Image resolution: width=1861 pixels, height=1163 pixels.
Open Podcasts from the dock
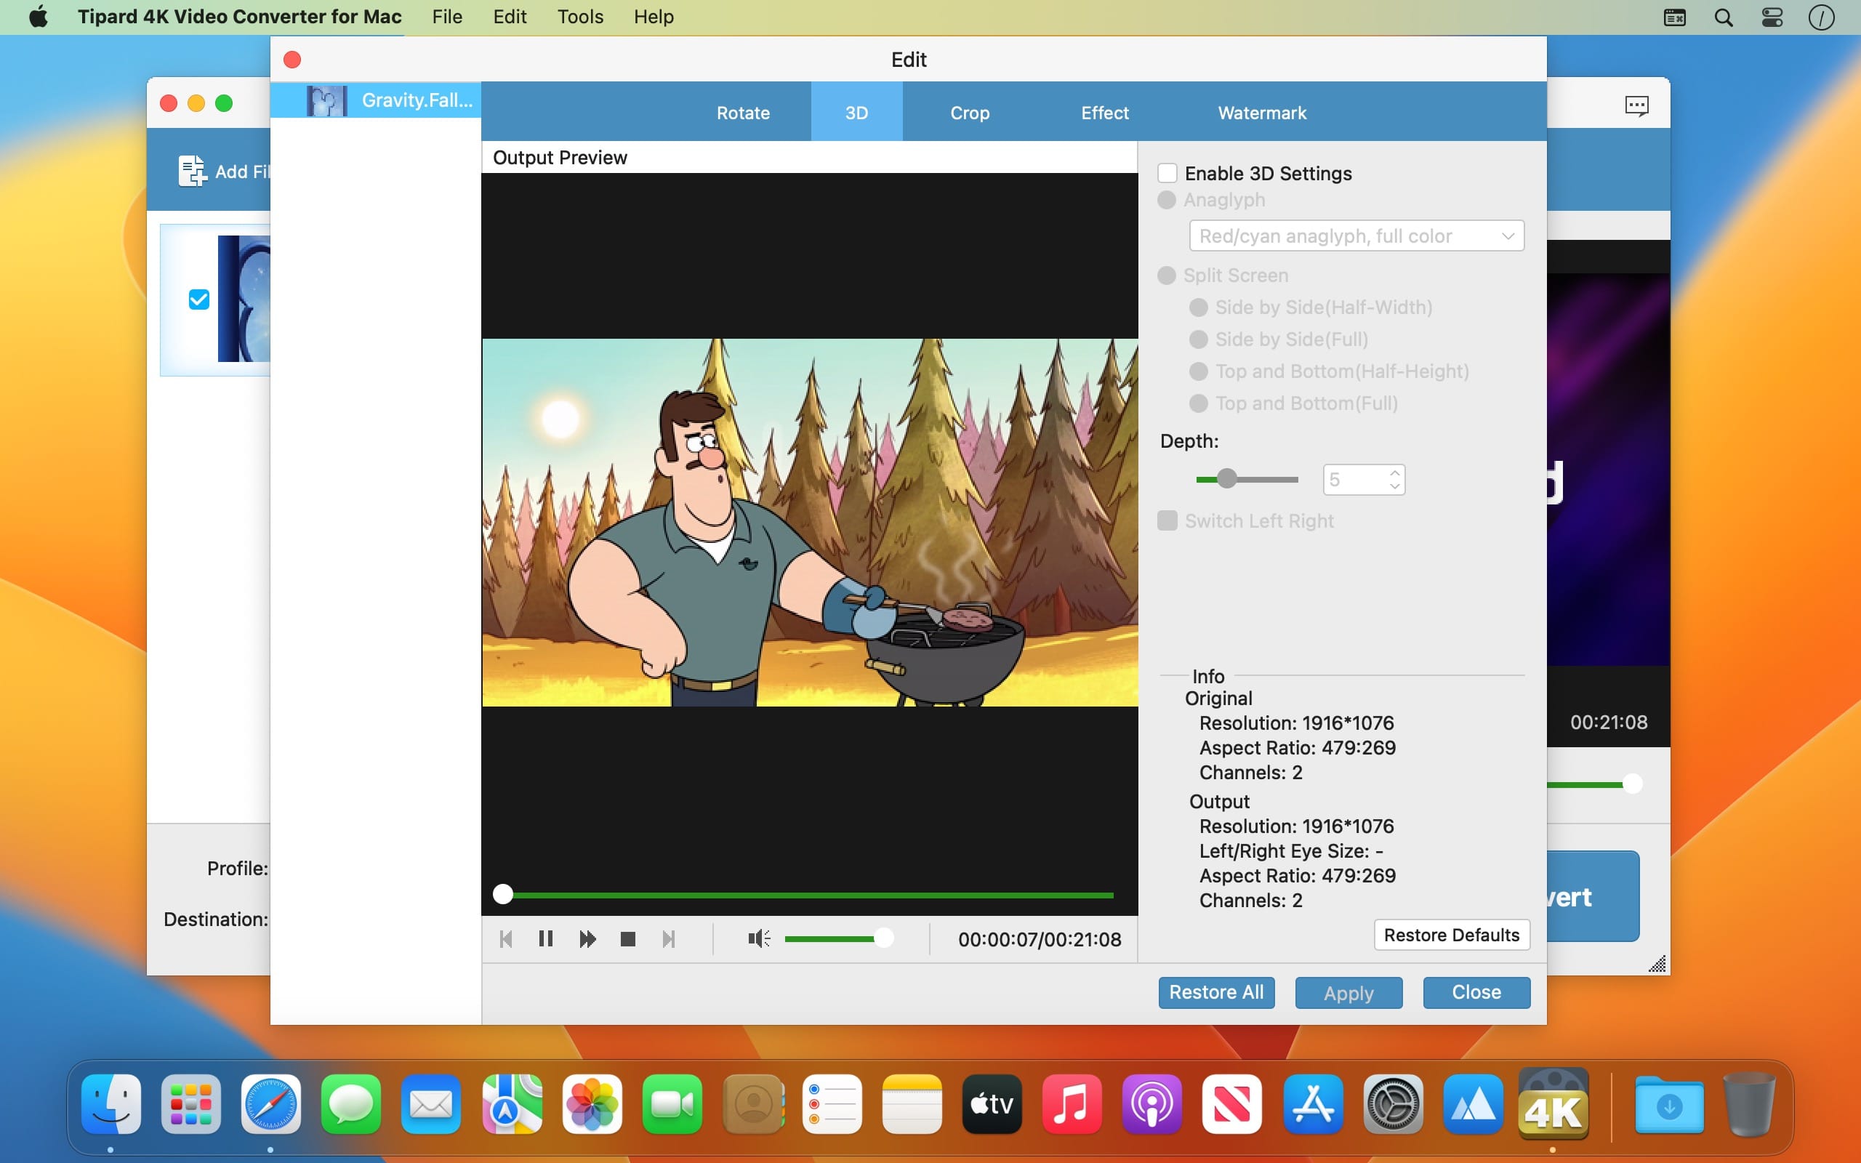(1152, 1105)
